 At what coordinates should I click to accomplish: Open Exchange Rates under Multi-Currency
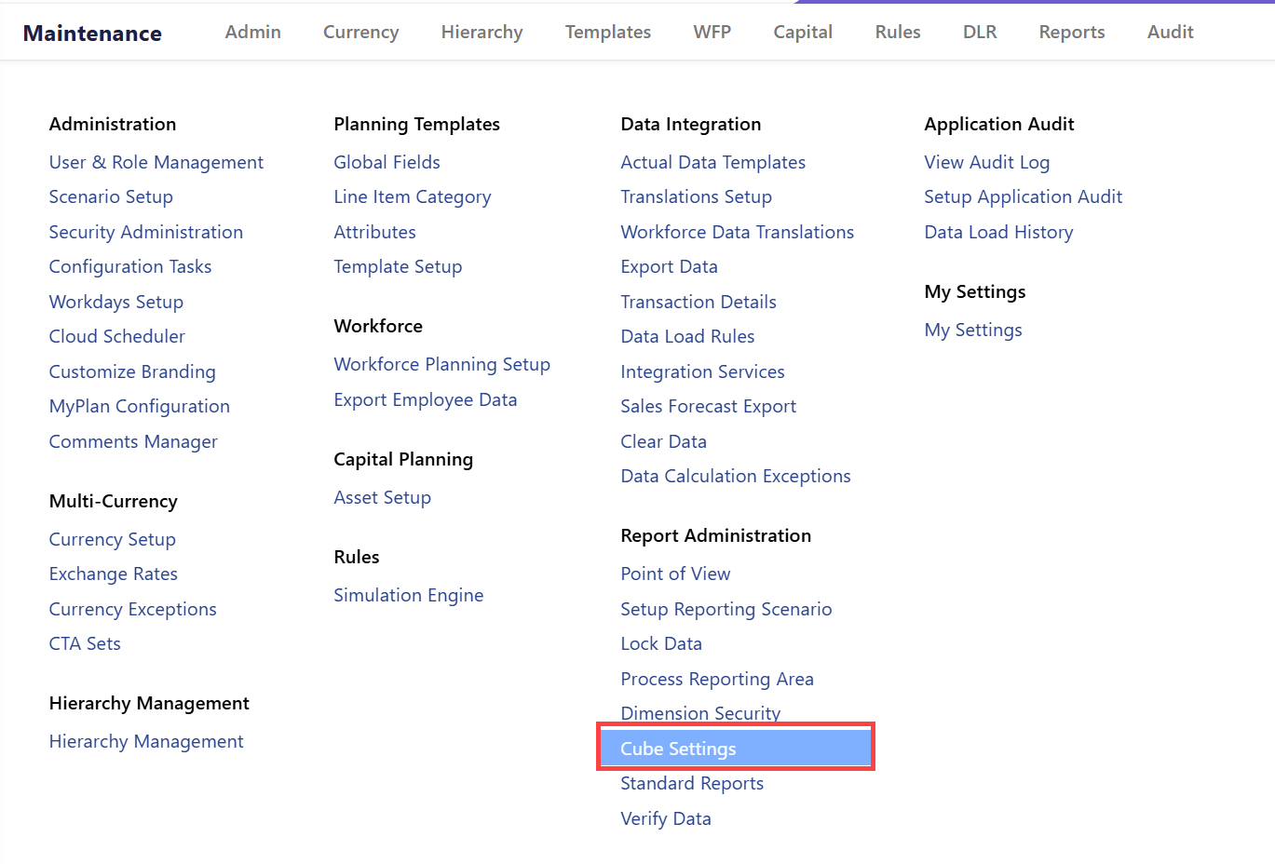[113, 574]
